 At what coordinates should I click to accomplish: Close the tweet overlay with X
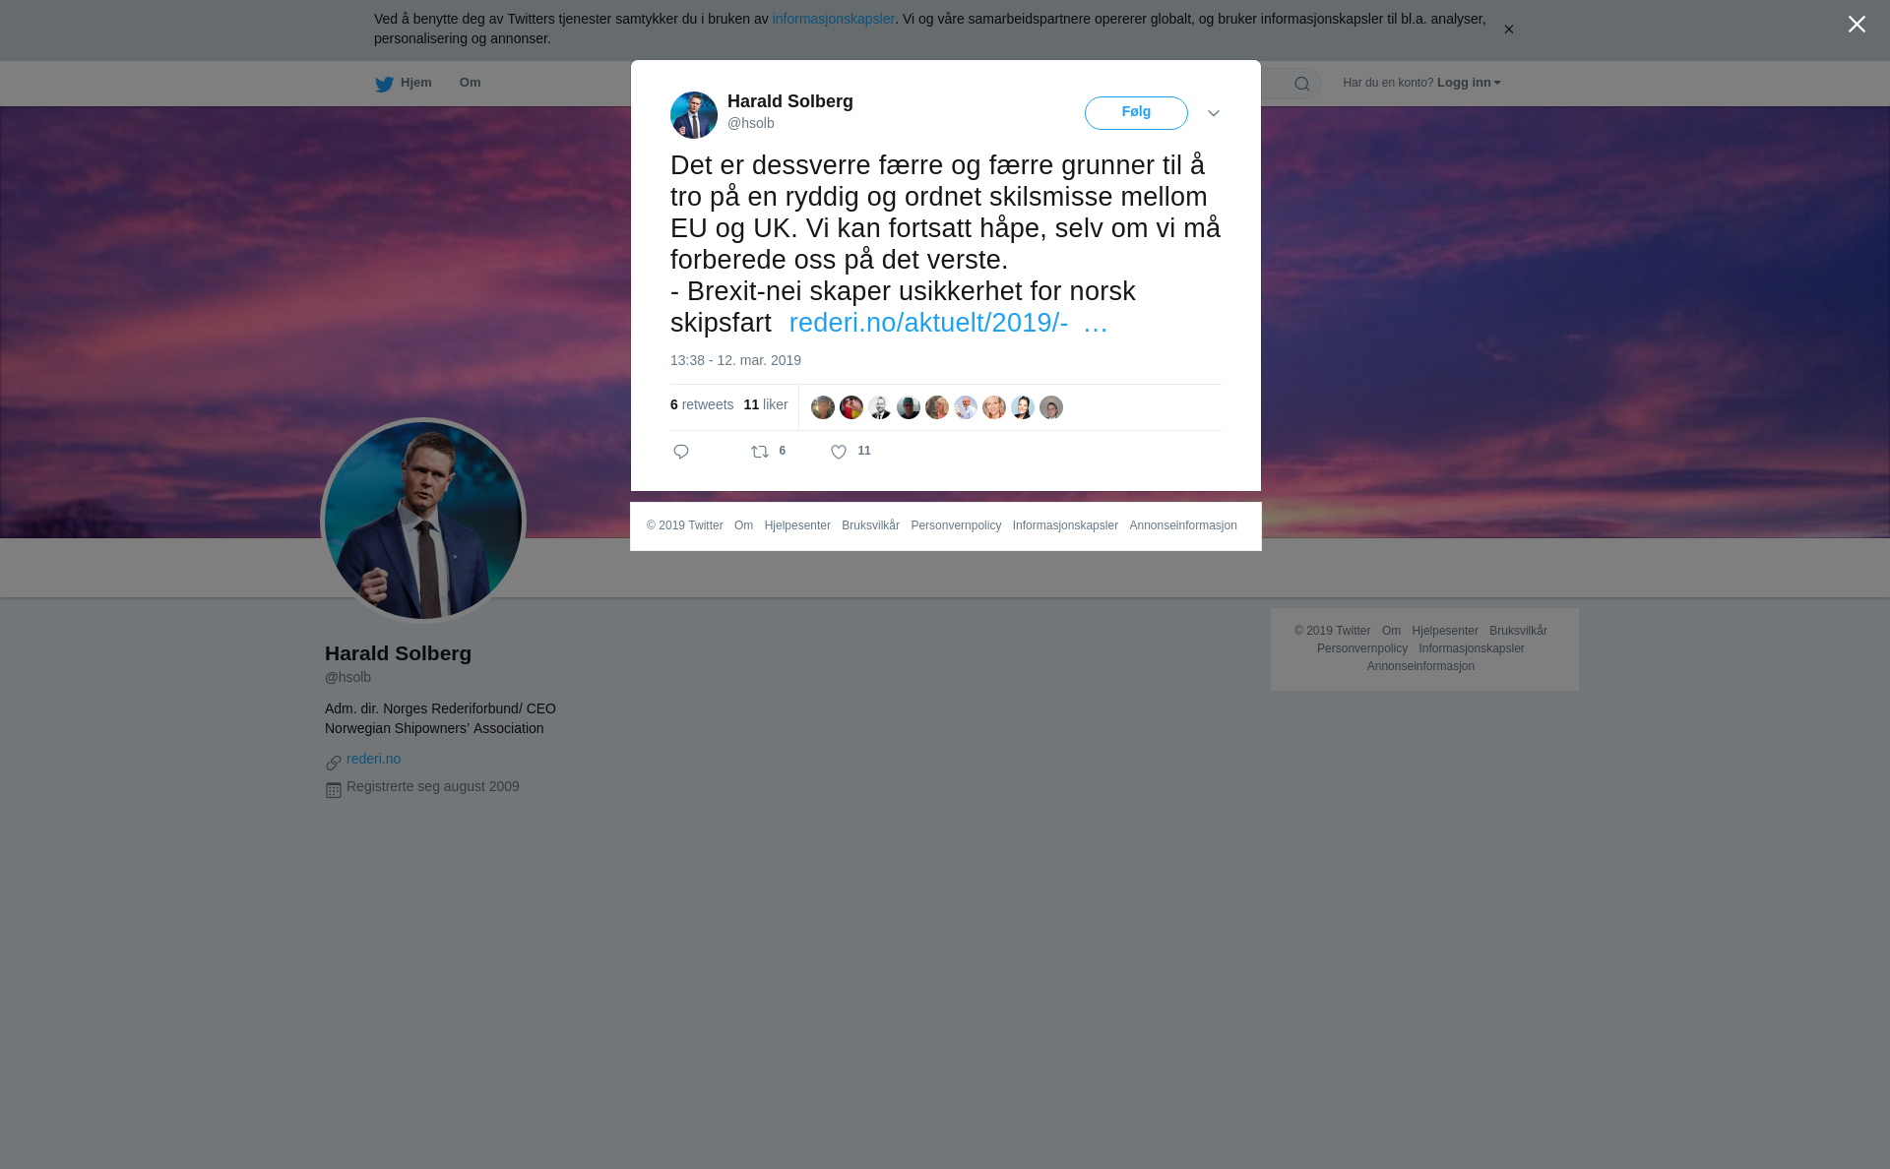point(1857,25)
